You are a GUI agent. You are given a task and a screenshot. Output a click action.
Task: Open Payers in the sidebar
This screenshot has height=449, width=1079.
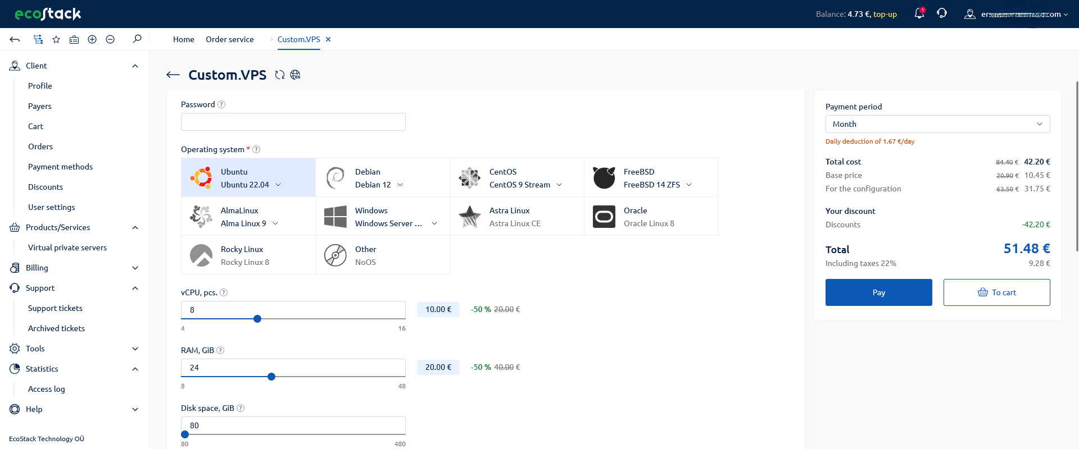click(x=40, y=106)
